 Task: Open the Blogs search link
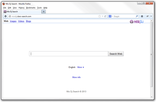28,21
